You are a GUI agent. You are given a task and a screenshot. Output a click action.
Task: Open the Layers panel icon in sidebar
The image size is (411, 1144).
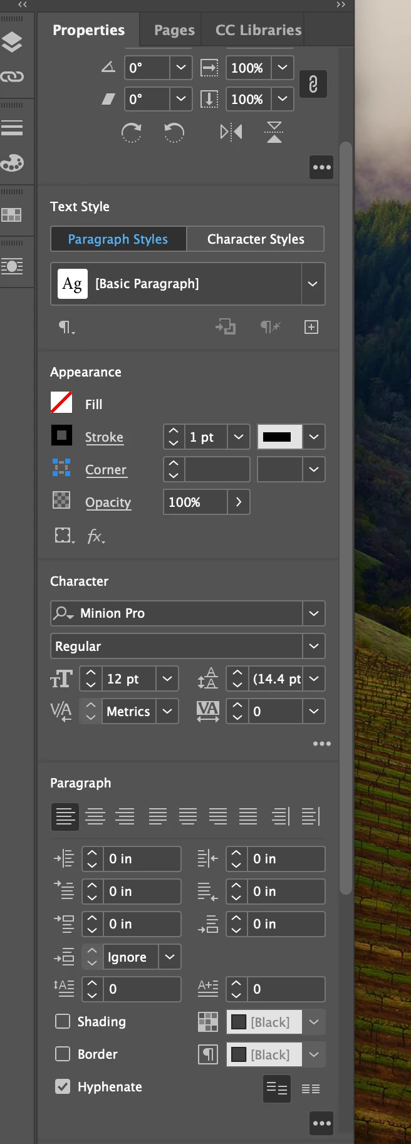click(12, 43)
